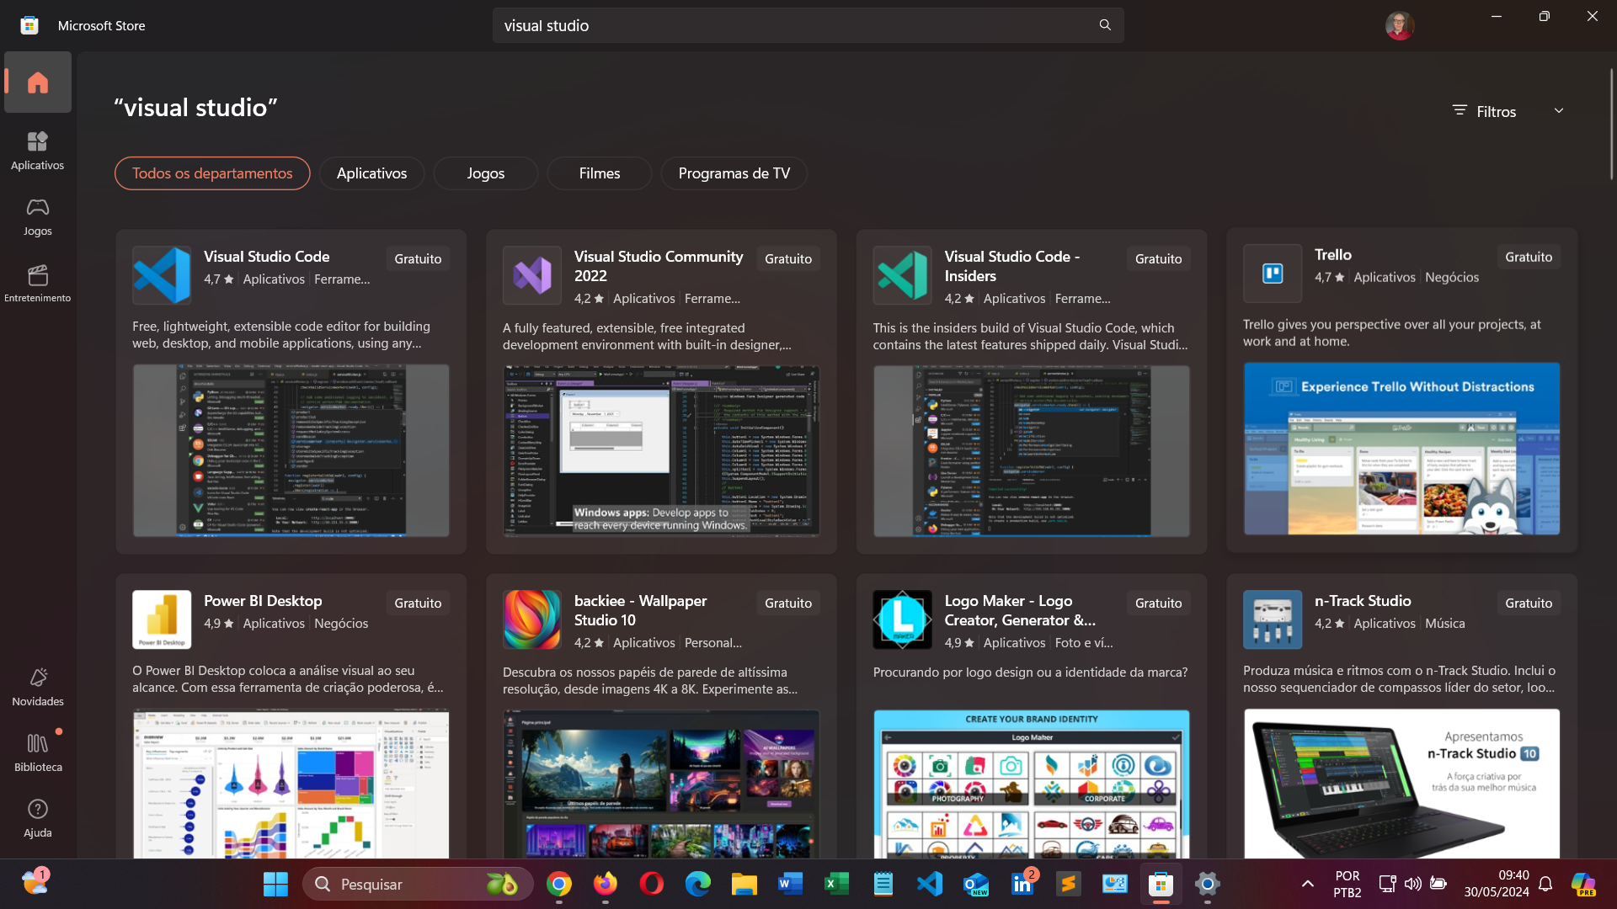Click the Trello screenshot thumbnail
Screen dimensions: 1617x909
(x=1401, y=449)
